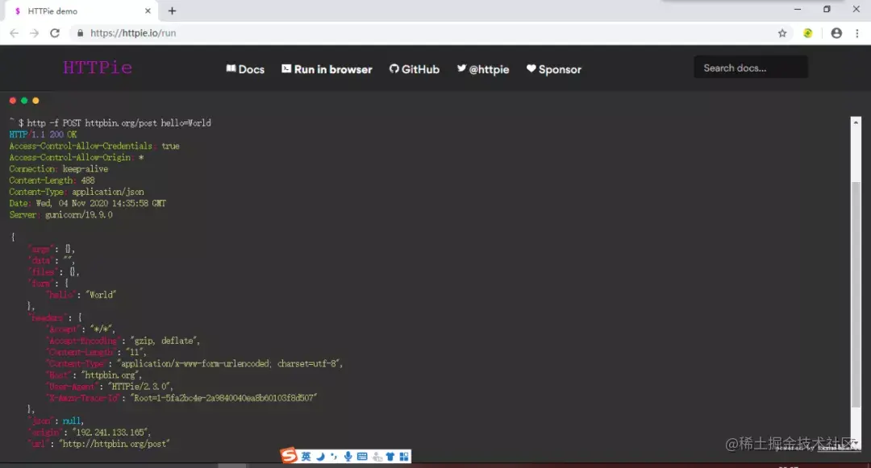The width and height of the screenshot is (871, 468).
Task: Click the 'Access-Control-Allow-Credentials: true' line
Action: pyautogui.click(x=94, y=147)
